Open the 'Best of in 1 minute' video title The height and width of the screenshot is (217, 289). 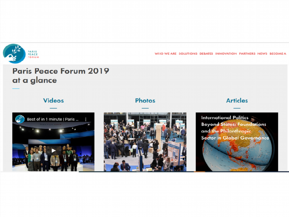(53, 119)
